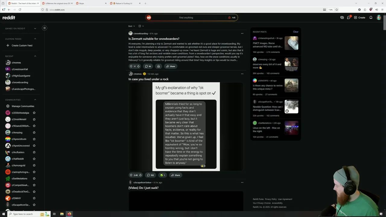Click the 'Find anything' search field

[x=186, y=17]
